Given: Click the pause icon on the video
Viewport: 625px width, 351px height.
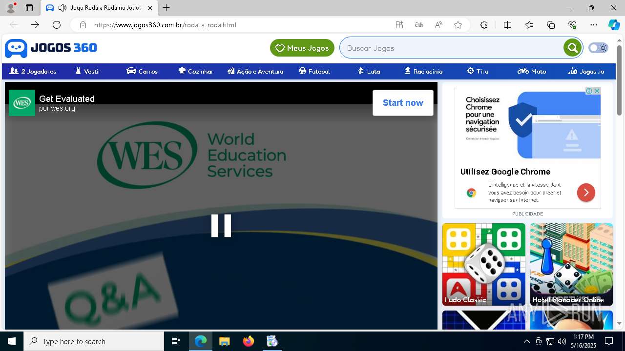Looking at the screenshot, I should (221, 226).
